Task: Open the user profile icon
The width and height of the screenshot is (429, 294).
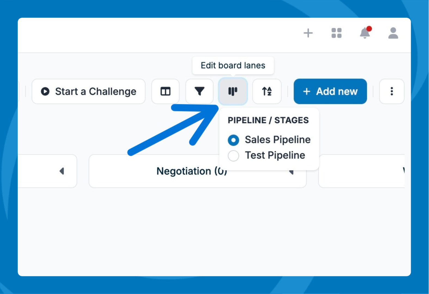Action: 393,33
